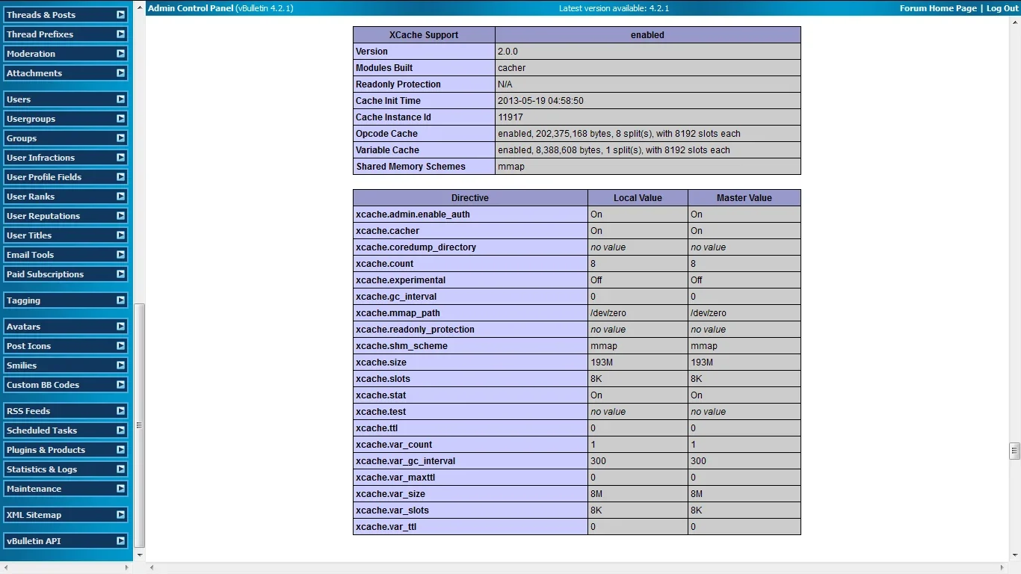Expand User Titles arrow icon
The image size is (1021, 574).
pos(120,235)
